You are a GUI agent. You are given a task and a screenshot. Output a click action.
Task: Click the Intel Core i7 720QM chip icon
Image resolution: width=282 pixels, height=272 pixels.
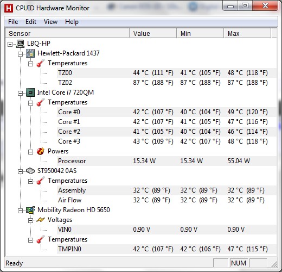point(30,92)
